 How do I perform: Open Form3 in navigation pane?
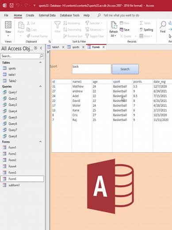coord(12,160)
